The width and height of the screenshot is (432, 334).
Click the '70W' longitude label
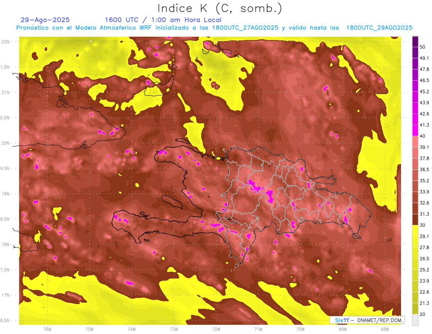pos(301,329)
